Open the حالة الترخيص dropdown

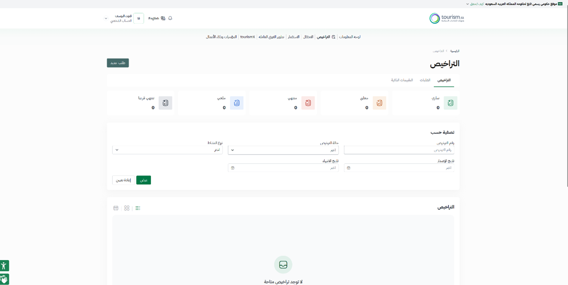283,150
